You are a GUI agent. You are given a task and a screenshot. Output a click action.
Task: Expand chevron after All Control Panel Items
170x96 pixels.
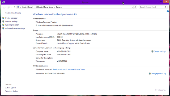[54, 7]
